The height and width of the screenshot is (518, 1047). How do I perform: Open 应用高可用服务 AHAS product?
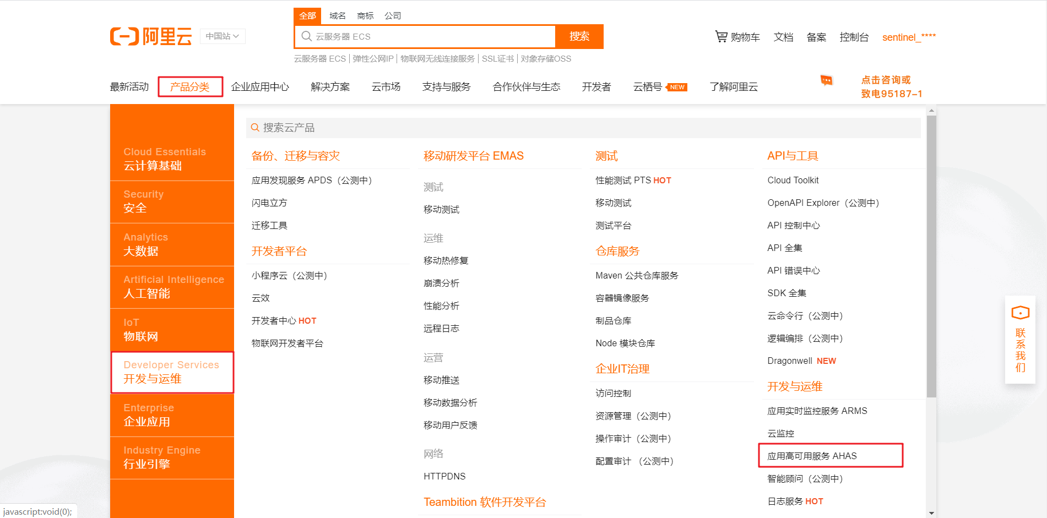(812, 456)
